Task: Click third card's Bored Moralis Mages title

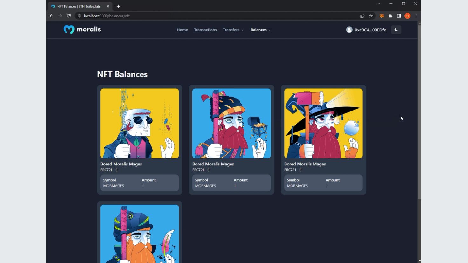Action: pyautogui.click(x=305, y=164)
